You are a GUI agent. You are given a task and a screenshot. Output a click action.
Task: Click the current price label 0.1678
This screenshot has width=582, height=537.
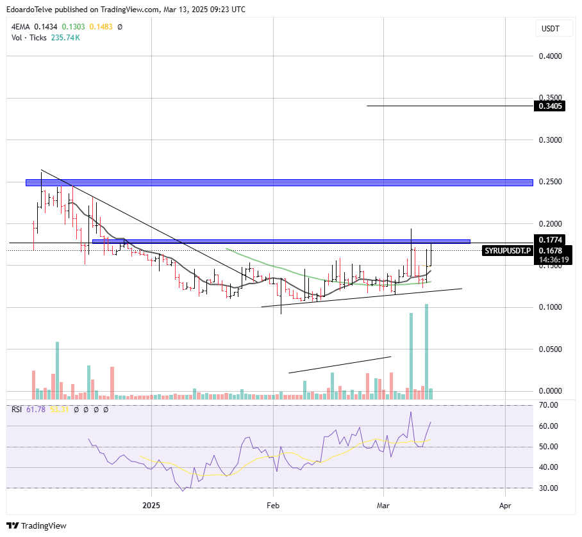pyautogui.click(x=550, y=250)
